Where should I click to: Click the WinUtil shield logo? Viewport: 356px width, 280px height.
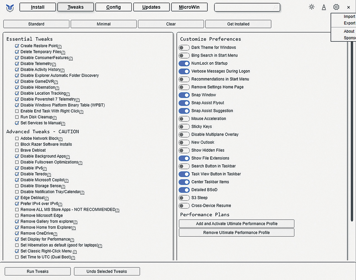coord(10,7)
